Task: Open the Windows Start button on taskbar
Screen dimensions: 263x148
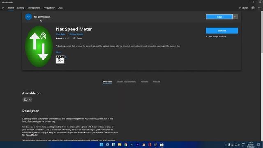Action: 102,145
